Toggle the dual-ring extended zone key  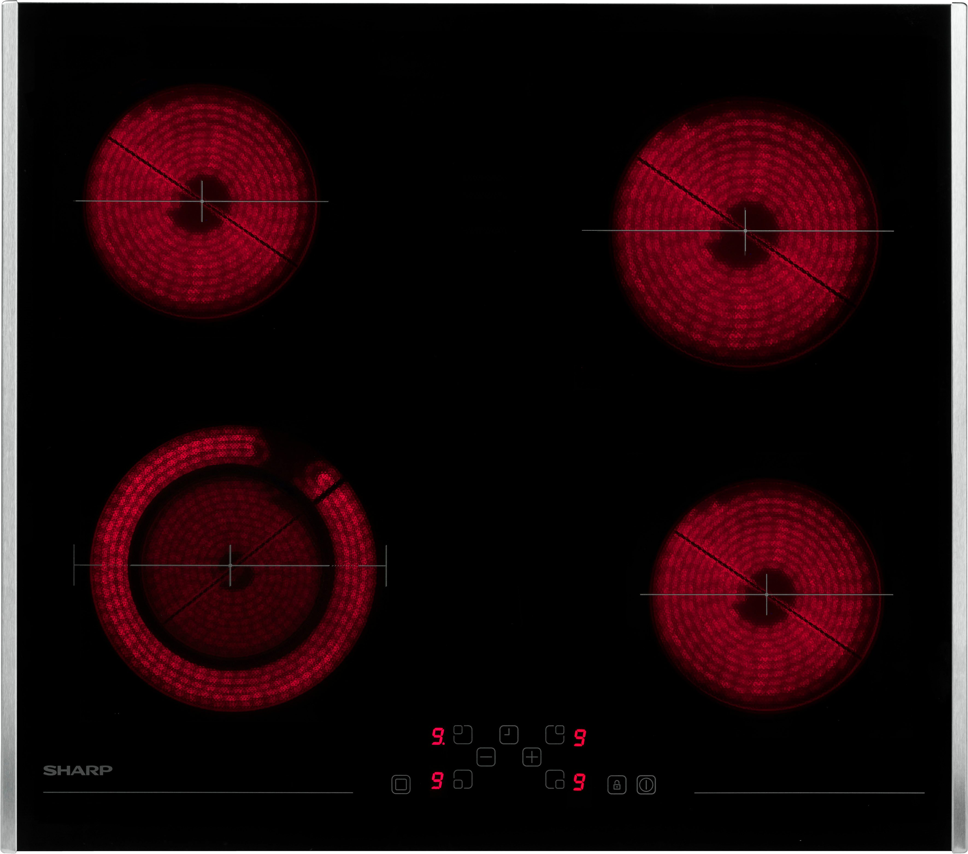click(401, 784)
